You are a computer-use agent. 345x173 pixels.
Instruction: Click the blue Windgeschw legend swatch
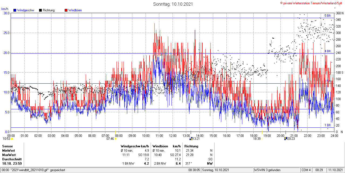15,10
